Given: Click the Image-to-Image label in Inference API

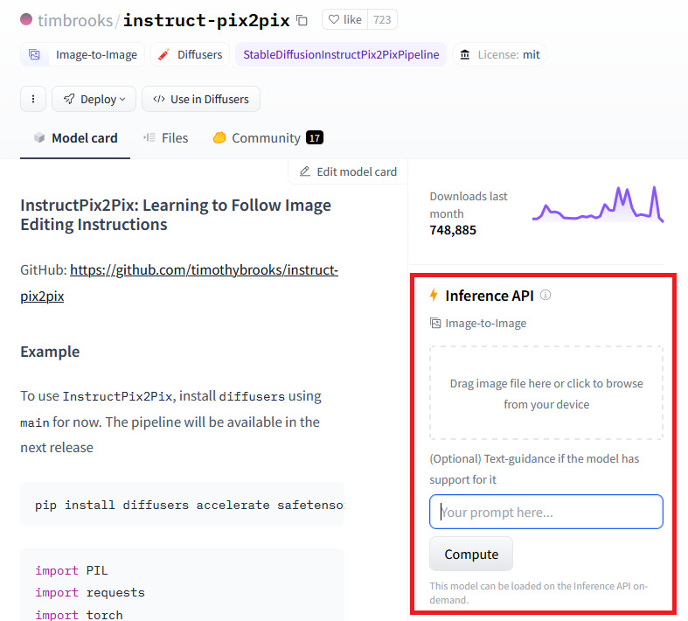Looking at the screenshot, I should pyautogui.click(x=478, y=324).
